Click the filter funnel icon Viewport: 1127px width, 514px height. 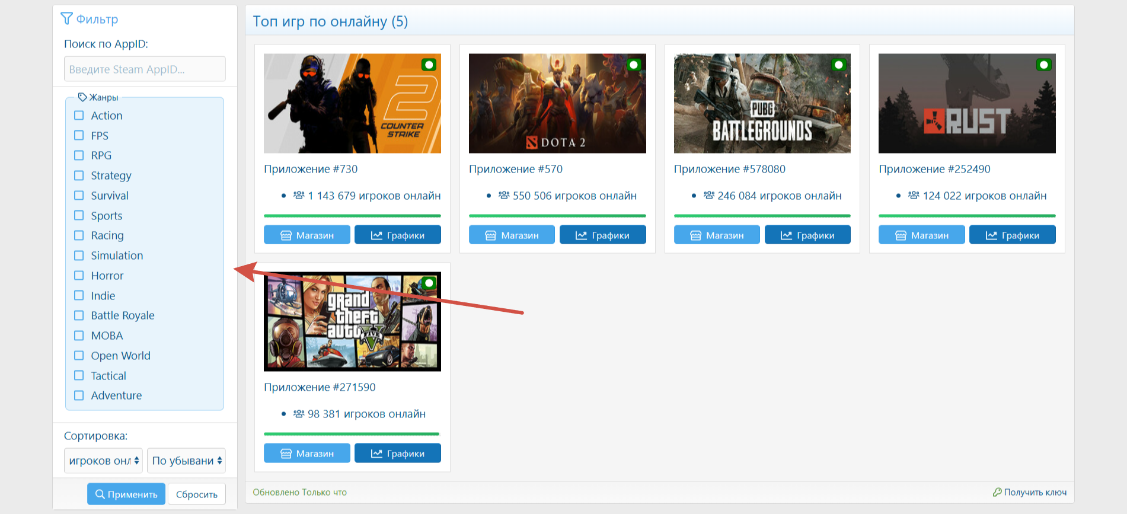[66, 19]
